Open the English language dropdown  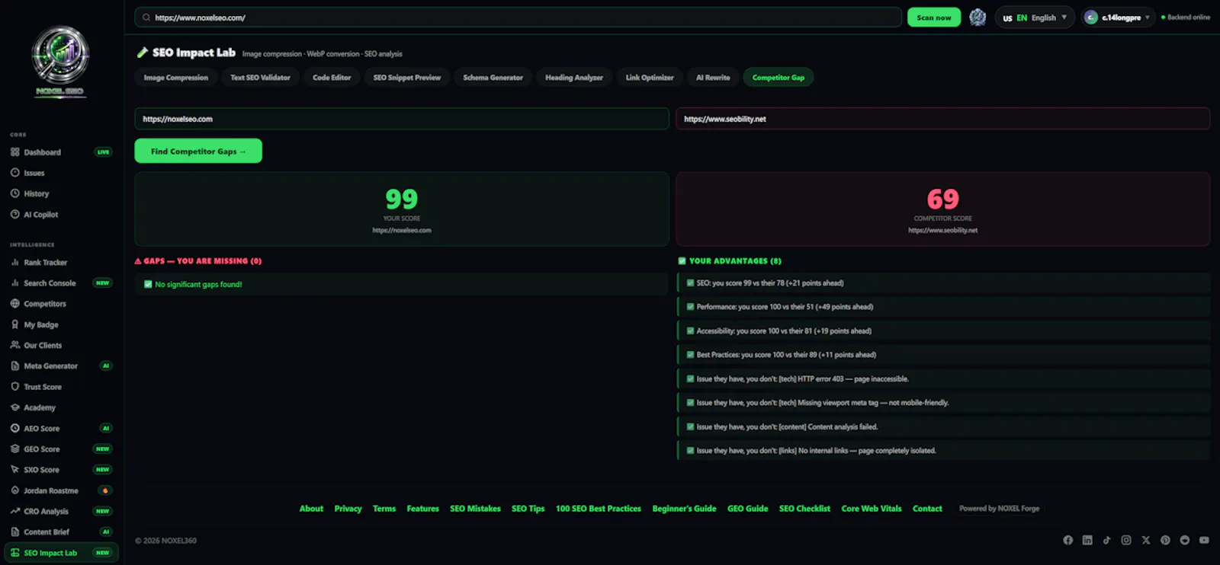tap(1035, 18)
